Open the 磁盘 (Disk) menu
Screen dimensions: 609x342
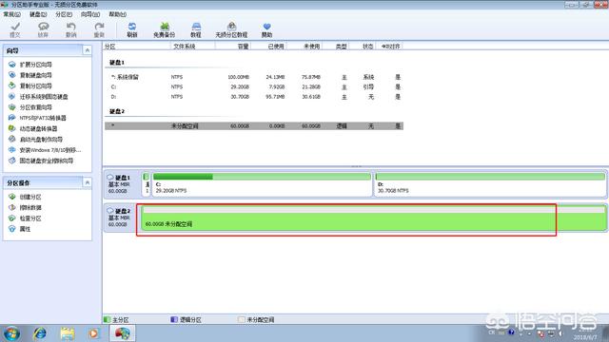coord(38,14)
